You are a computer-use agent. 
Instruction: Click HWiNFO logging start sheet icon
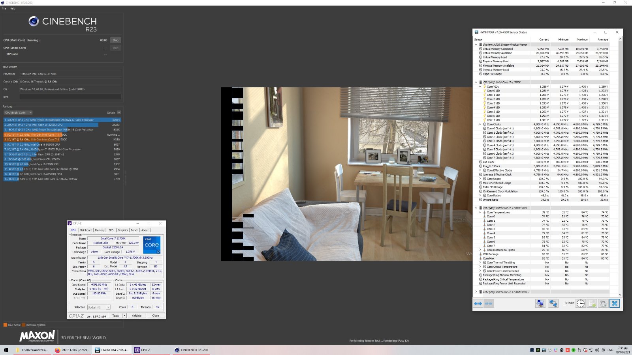(592, 303)
